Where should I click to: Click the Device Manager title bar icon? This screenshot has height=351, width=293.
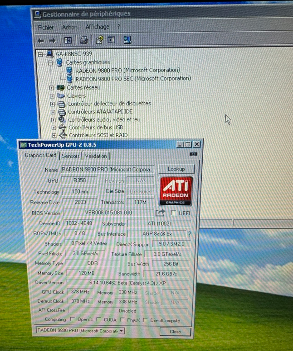pos(38,14)
